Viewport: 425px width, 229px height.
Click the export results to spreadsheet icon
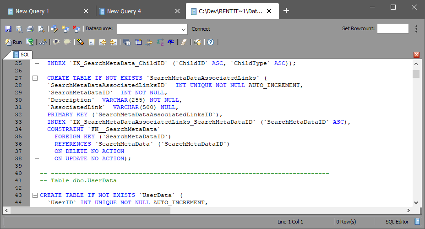pyautogui.click(x=30, y=42)
